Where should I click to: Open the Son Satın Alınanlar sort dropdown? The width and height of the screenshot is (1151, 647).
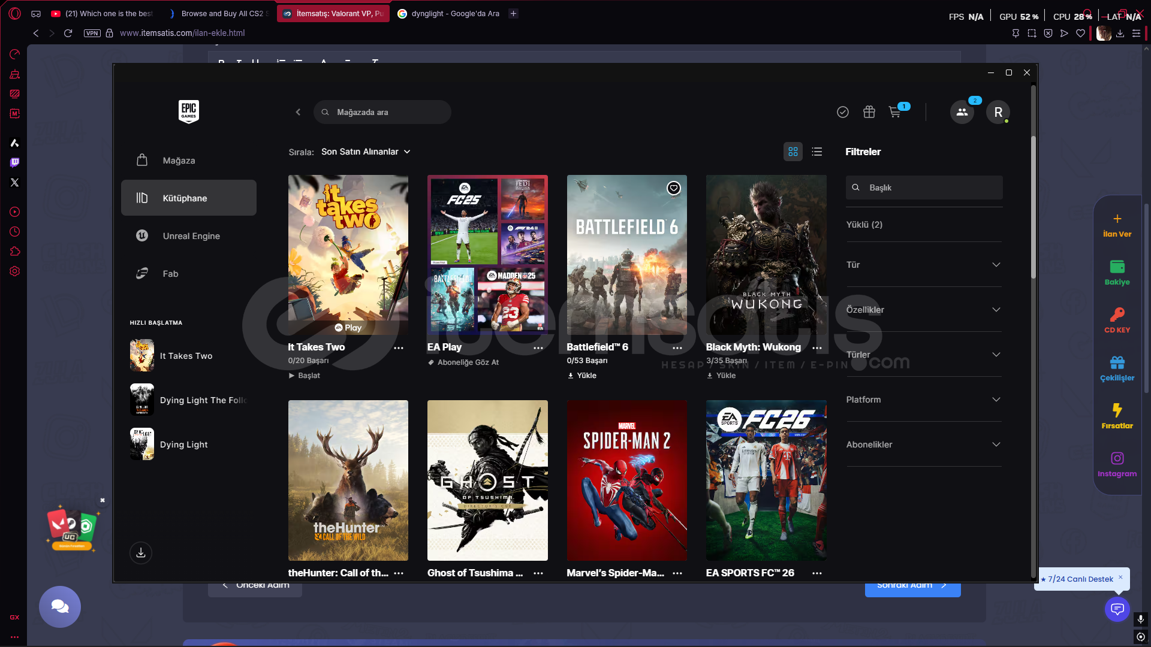pyautogui.click(x=366, y=152)
